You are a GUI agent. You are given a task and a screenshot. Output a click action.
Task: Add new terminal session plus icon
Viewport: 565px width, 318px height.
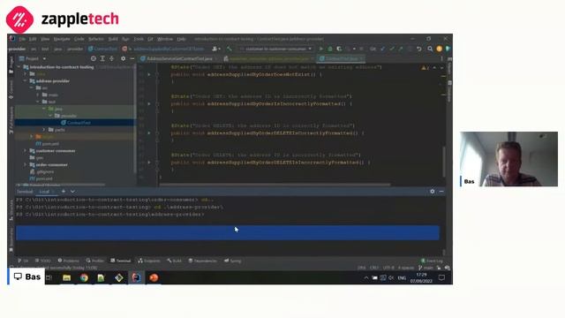click(64, 192)
